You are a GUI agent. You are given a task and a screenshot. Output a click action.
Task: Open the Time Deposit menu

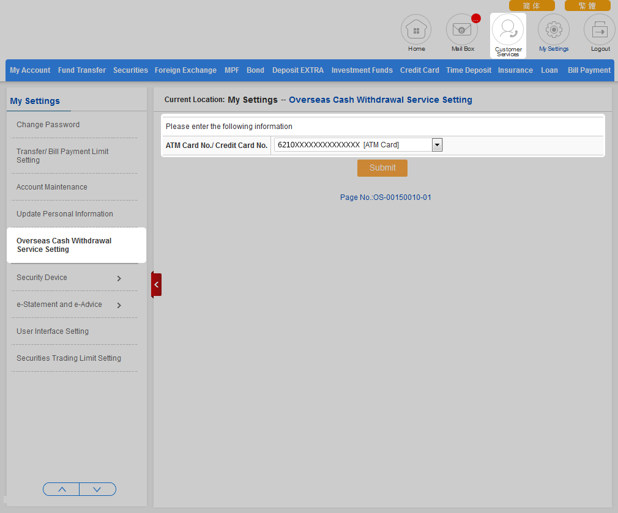coord(468,70)
